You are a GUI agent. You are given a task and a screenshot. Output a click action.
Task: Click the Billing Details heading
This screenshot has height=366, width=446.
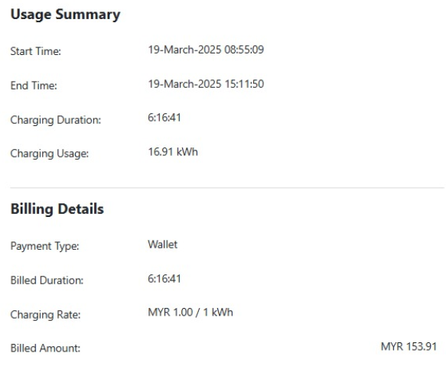tap(57, 209)
